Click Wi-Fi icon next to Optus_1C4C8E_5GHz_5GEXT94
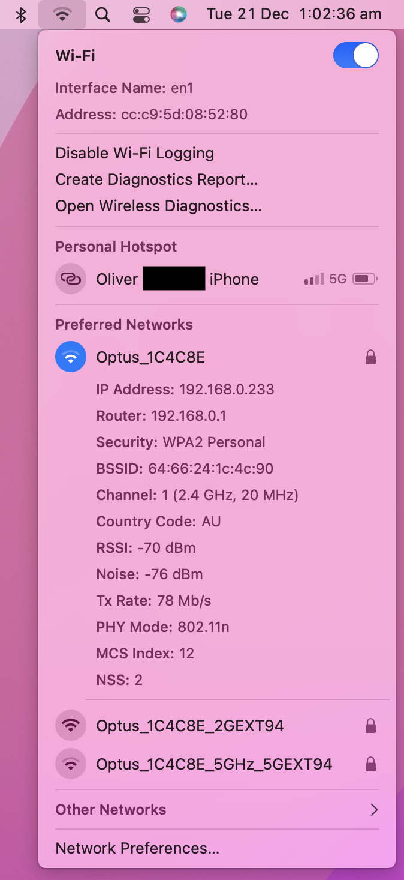Screen dimensions: 404x880 pyautogui.click(x=71, y=764)
